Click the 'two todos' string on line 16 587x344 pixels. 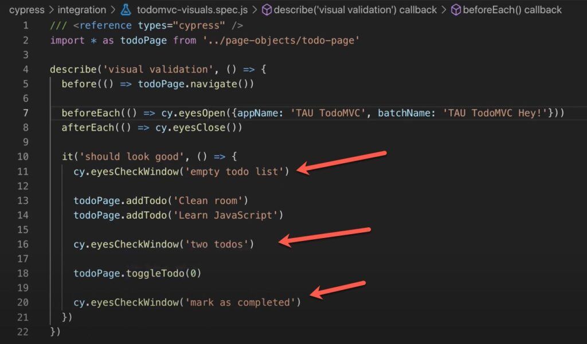[x=217, y=244]
